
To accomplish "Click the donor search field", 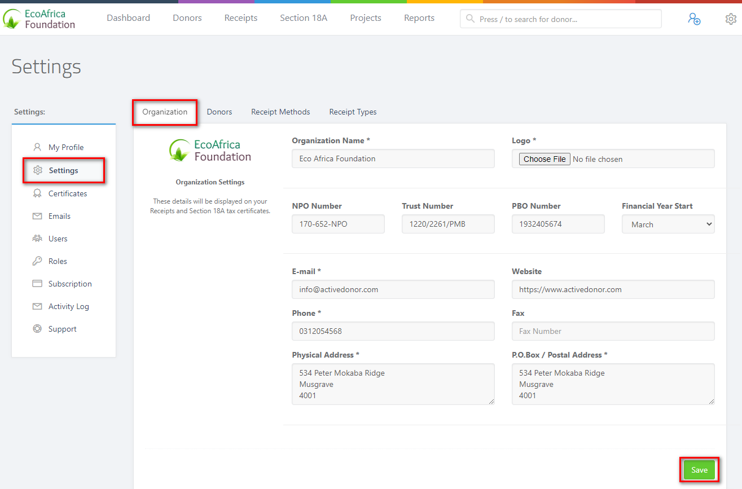I will (x=560, y=19).
